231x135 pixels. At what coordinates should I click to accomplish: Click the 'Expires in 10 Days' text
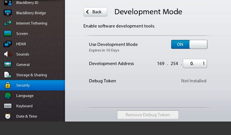click(x=104, y=50)
